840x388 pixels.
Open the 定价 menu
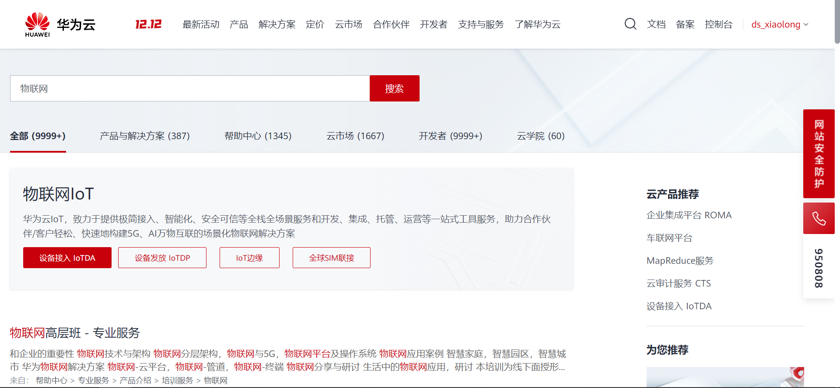coord(315,24)
